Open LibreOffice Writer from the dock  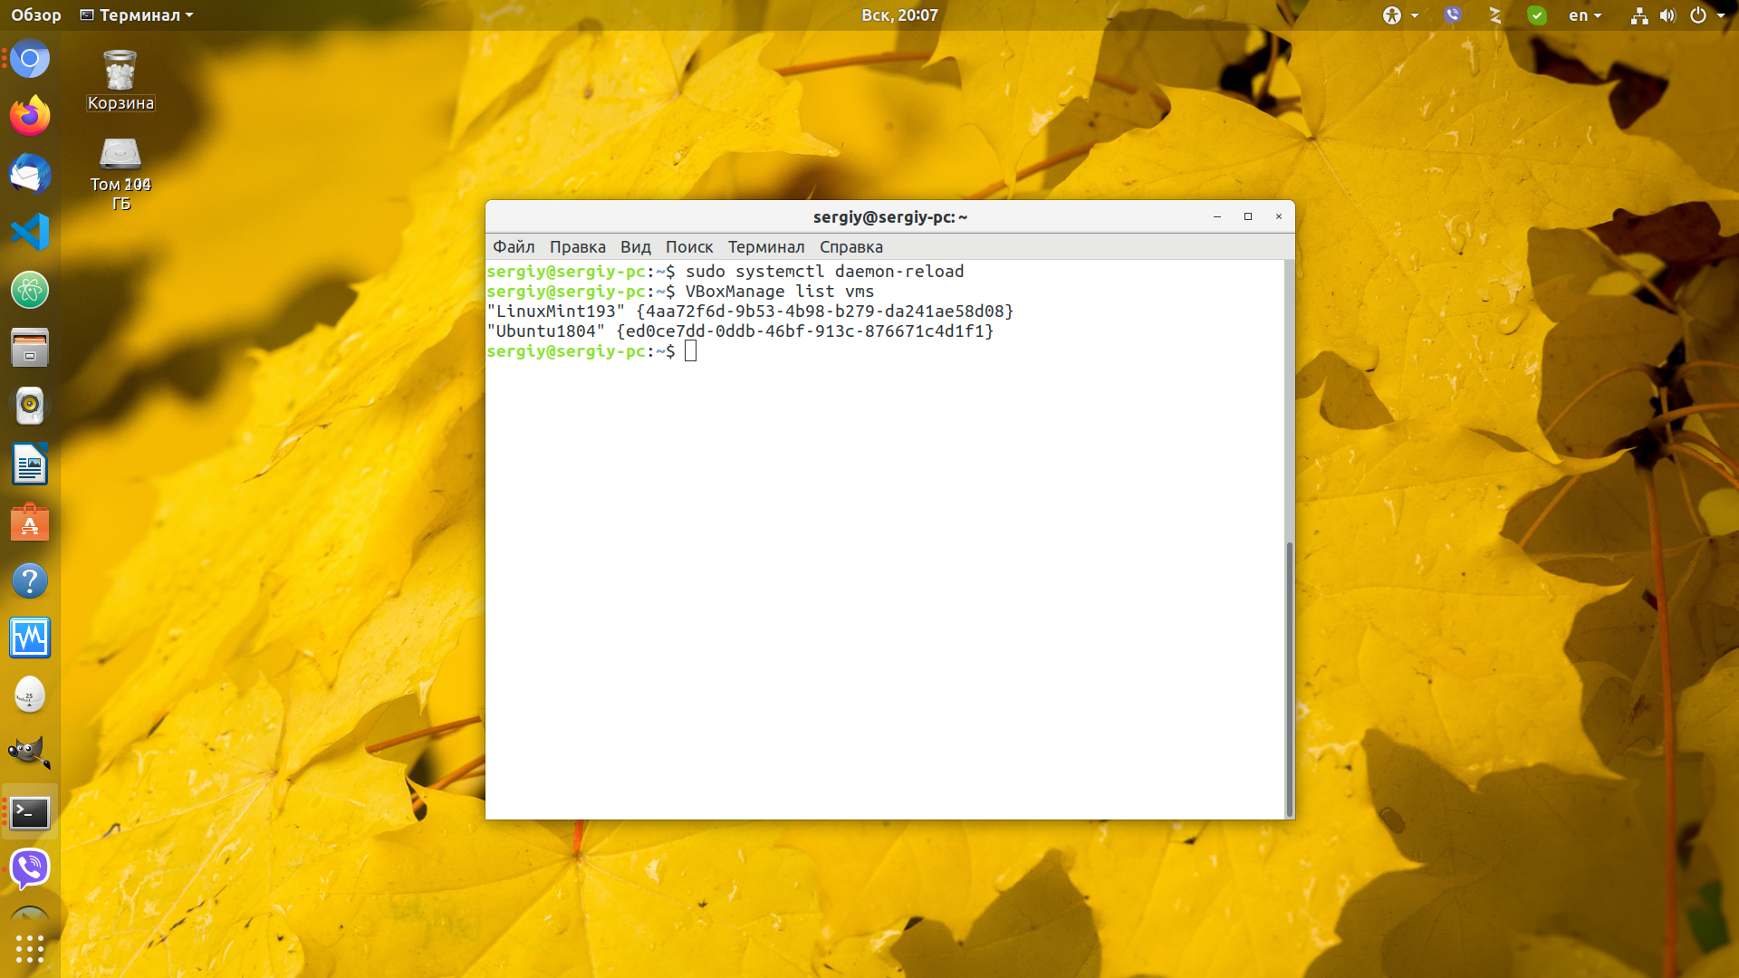pos(30,465)
